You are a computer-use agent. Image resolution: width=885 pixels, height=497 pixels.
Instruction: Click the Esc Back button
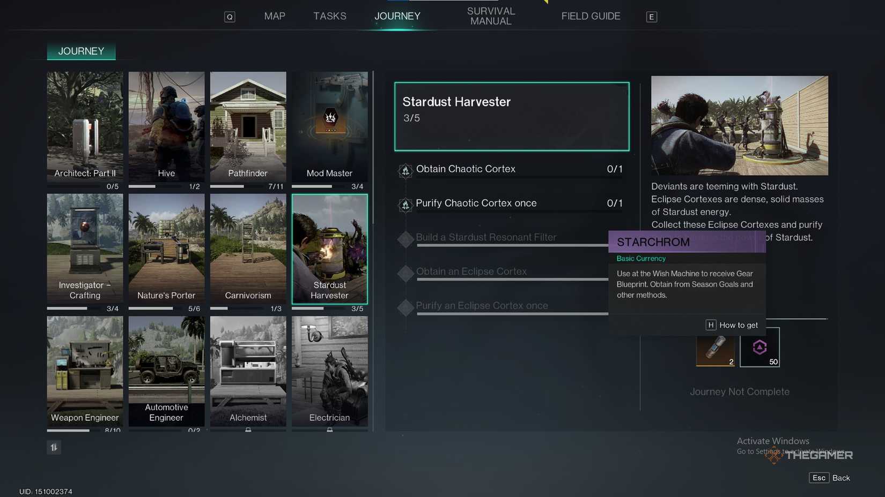click(x=829, y=478)
